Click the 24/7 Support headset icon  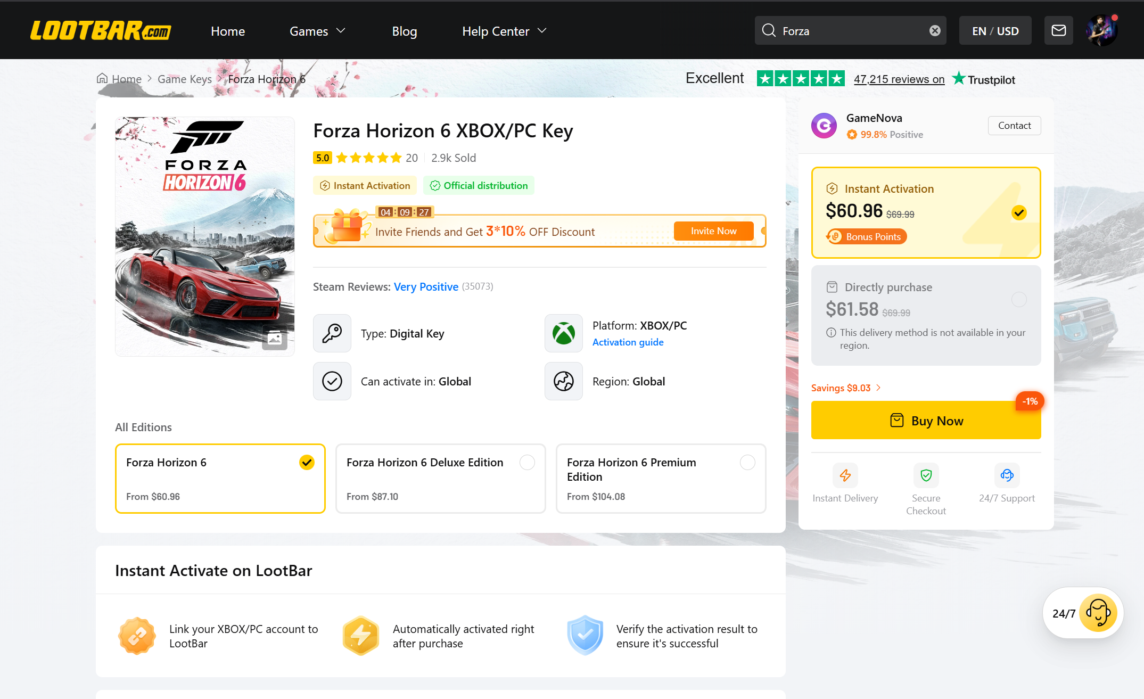point(1007,475)
